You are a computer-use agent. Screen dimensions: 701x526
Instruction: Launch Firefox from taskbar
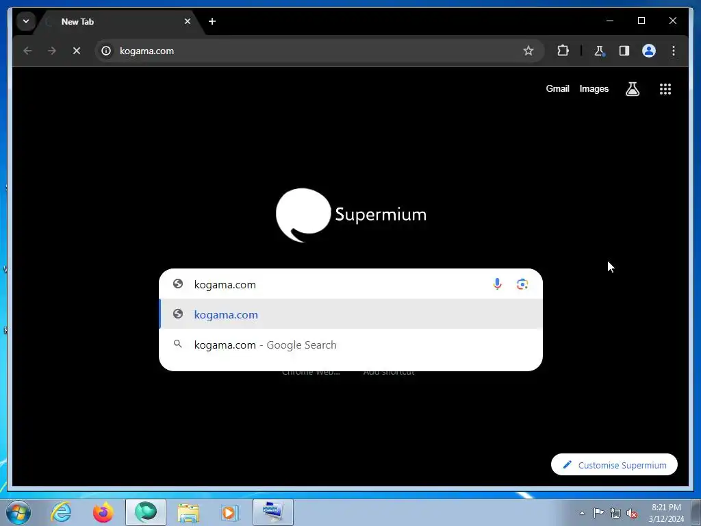103,512
